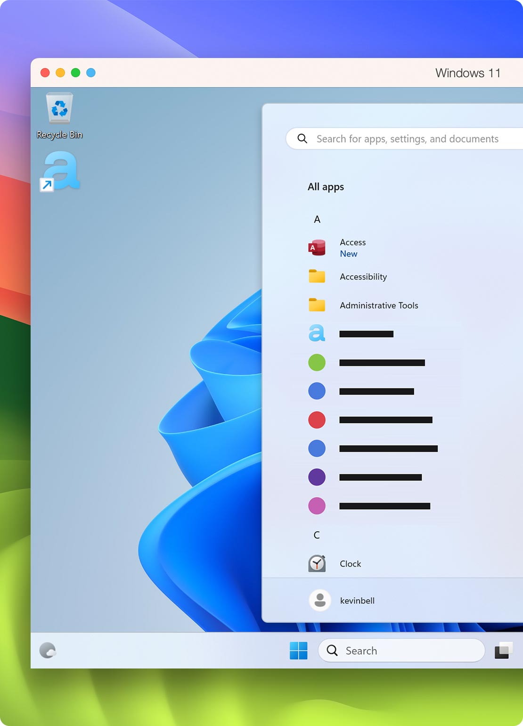This screenshot has height=726, width=523.
Task: Open the Access app from All apps
Action: tap(352, 242)
